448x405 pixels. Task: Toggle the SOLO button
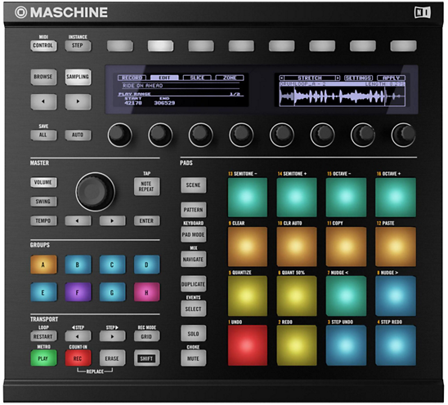(x=193, y=334)
